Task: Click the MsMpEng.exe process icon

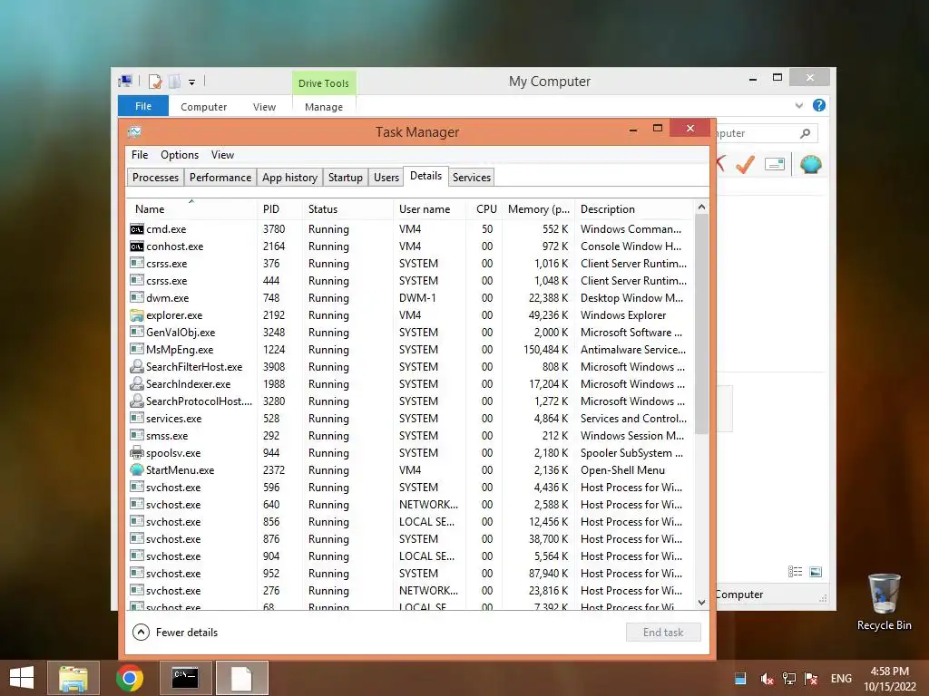Action: pos(137,349)
